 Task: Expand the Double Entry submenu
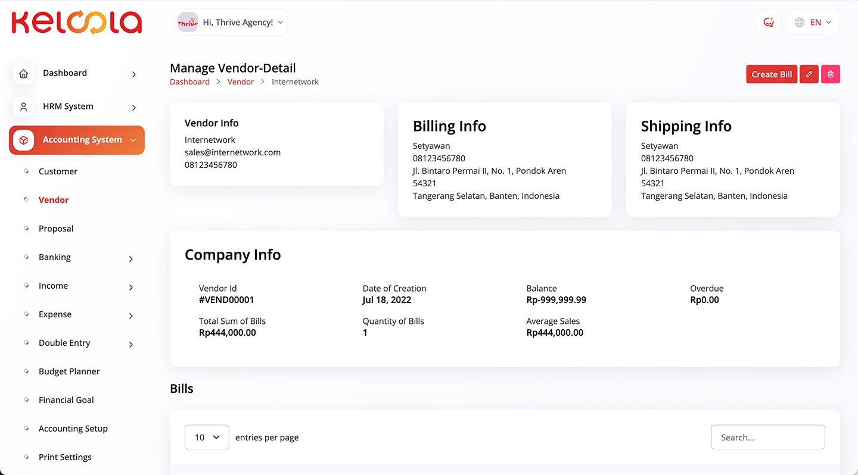[x=131, y=344]
